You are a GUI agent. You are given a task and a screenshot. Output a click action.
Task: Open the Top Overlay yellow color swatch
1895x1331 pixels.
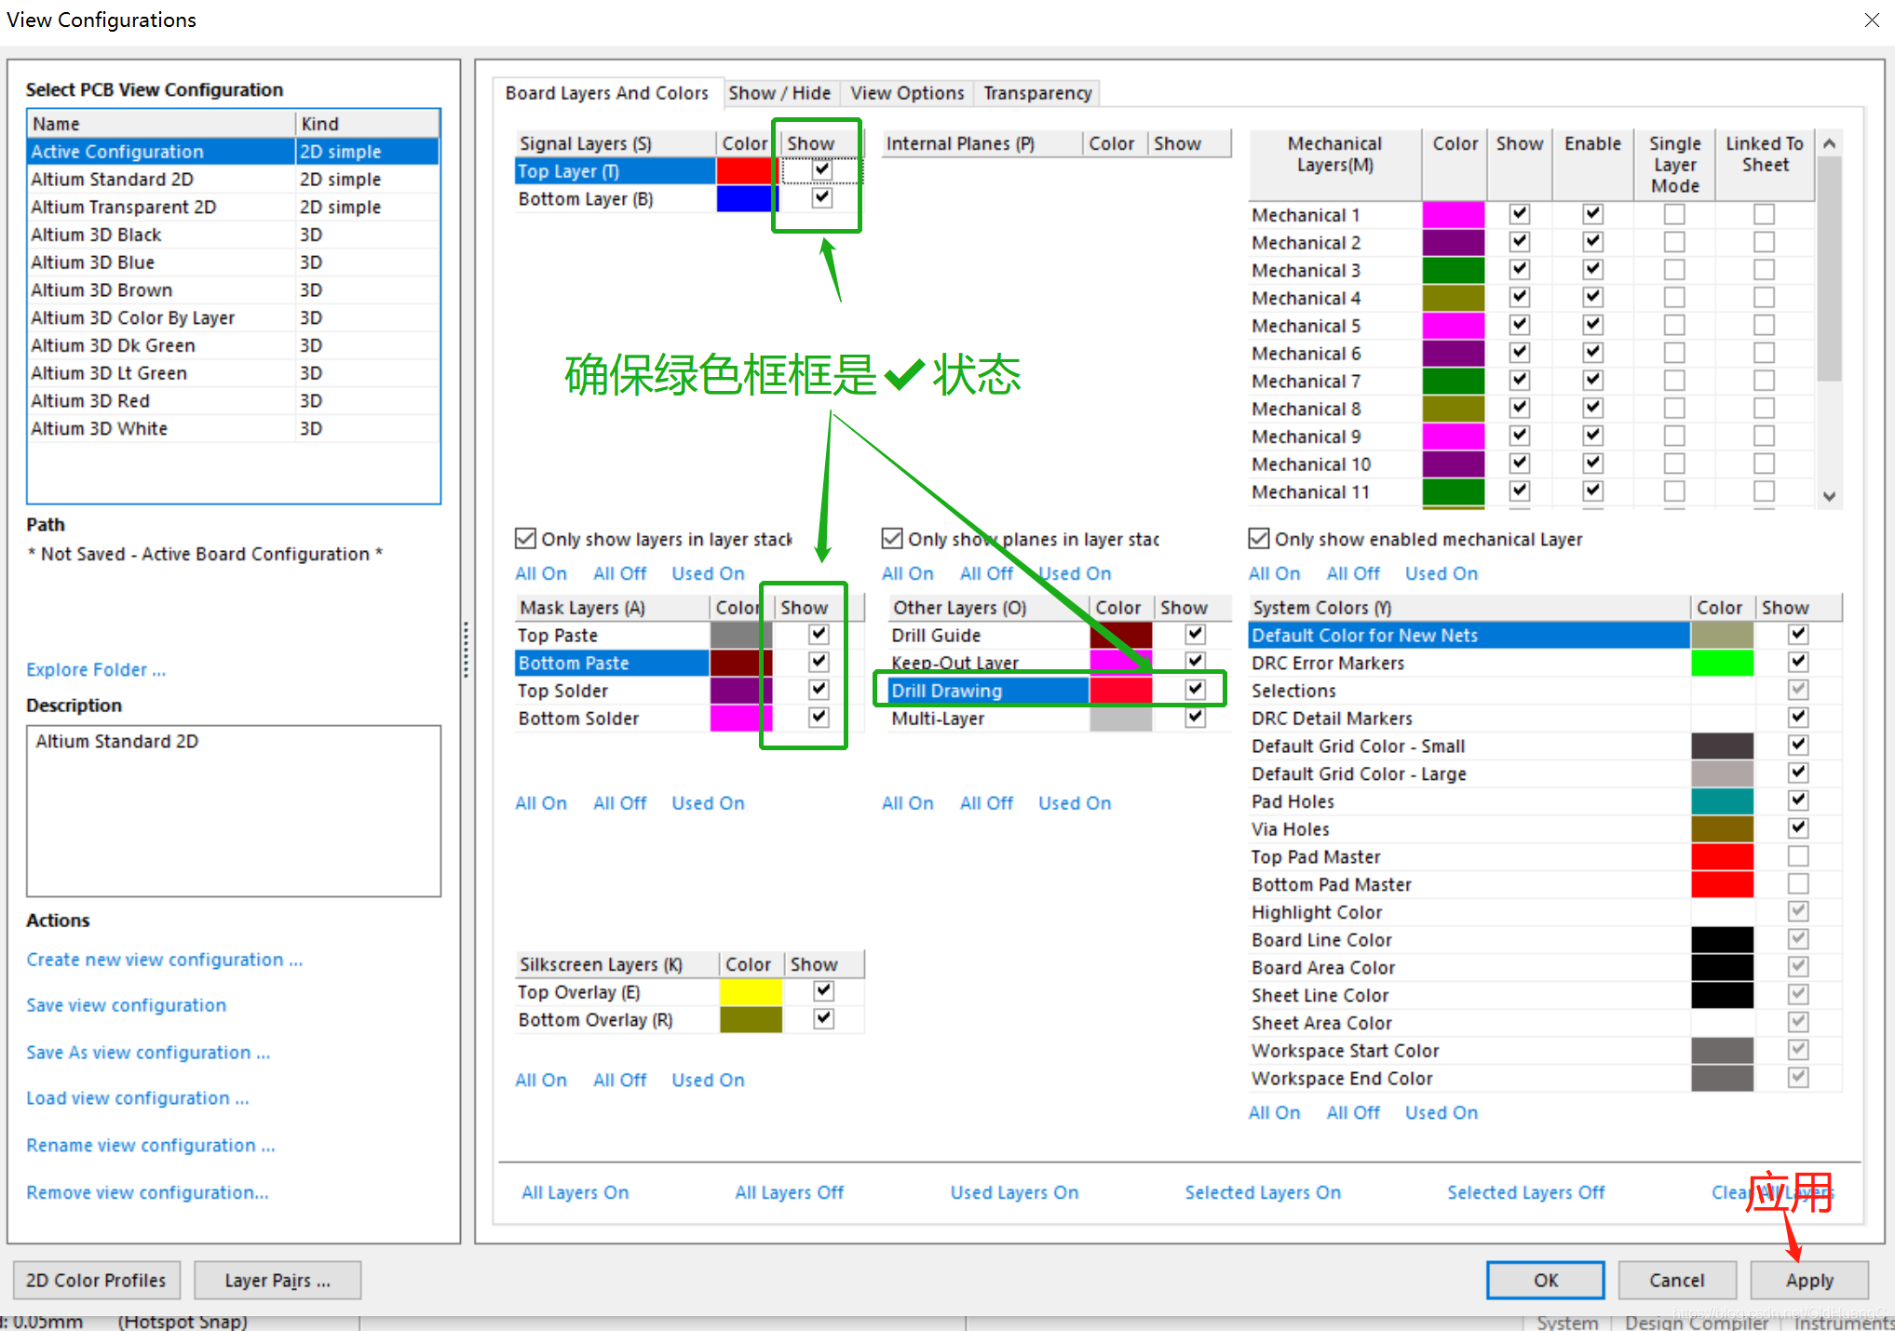pos(751,992)
